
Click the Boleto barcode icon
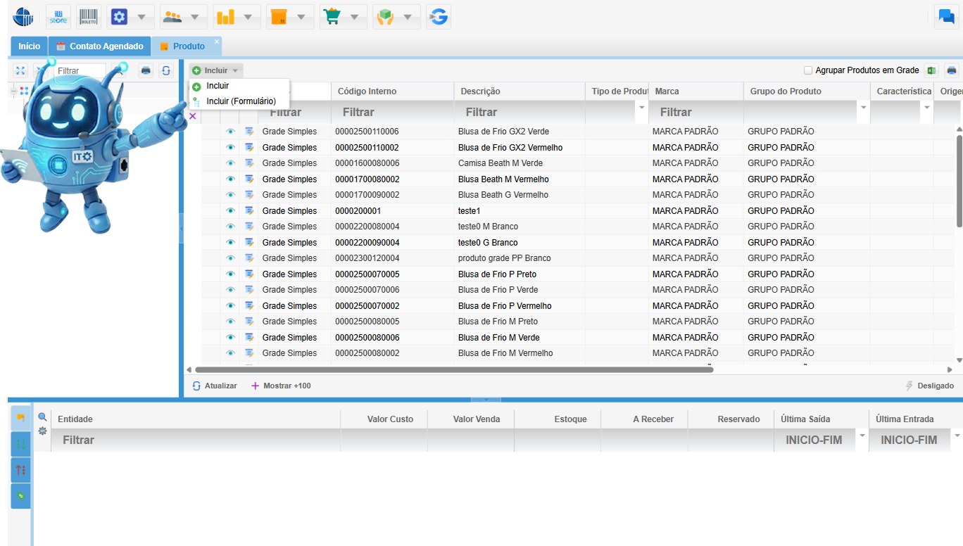coord(89,17)
